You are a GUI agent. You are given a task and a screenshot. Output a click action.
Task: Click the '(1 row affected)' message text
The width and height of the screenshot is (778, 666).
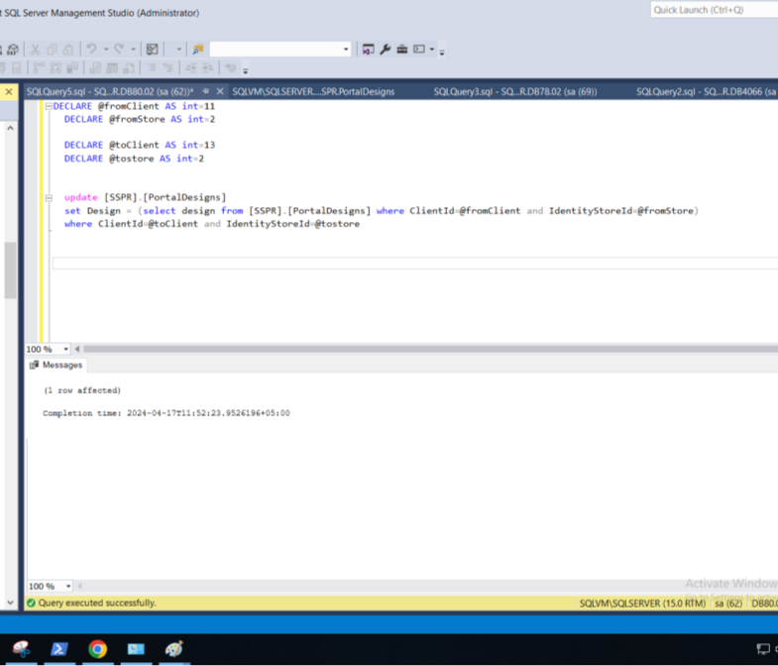(82, 390)
